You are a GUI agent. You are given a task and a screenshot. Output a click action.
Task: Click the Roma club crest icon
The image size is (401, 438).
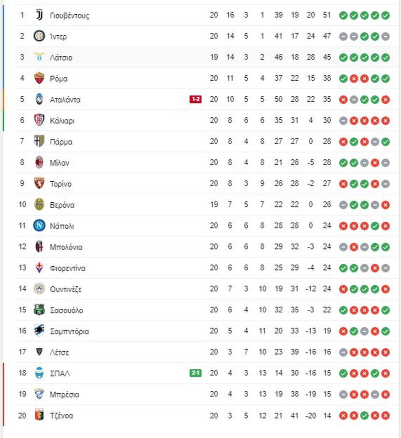(39, 78)
